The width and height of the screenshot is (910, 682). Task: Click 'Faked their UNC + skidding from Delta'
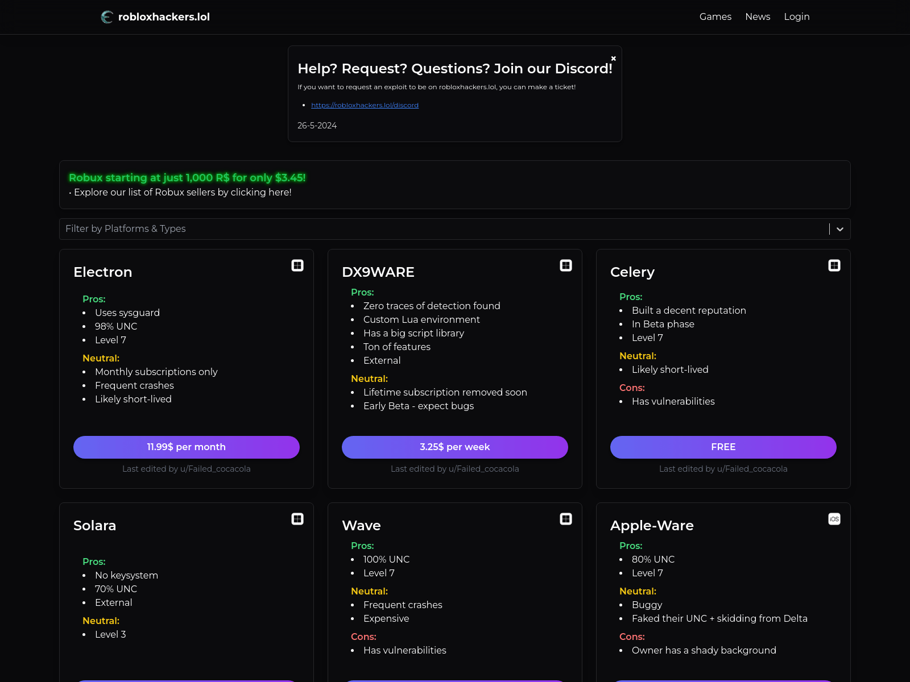(719, 618)
